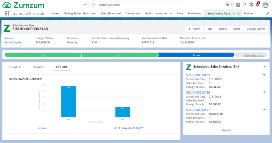Click the Change Owner button
272x143 pixels.
pyautogui.click(x=256, y=29)
